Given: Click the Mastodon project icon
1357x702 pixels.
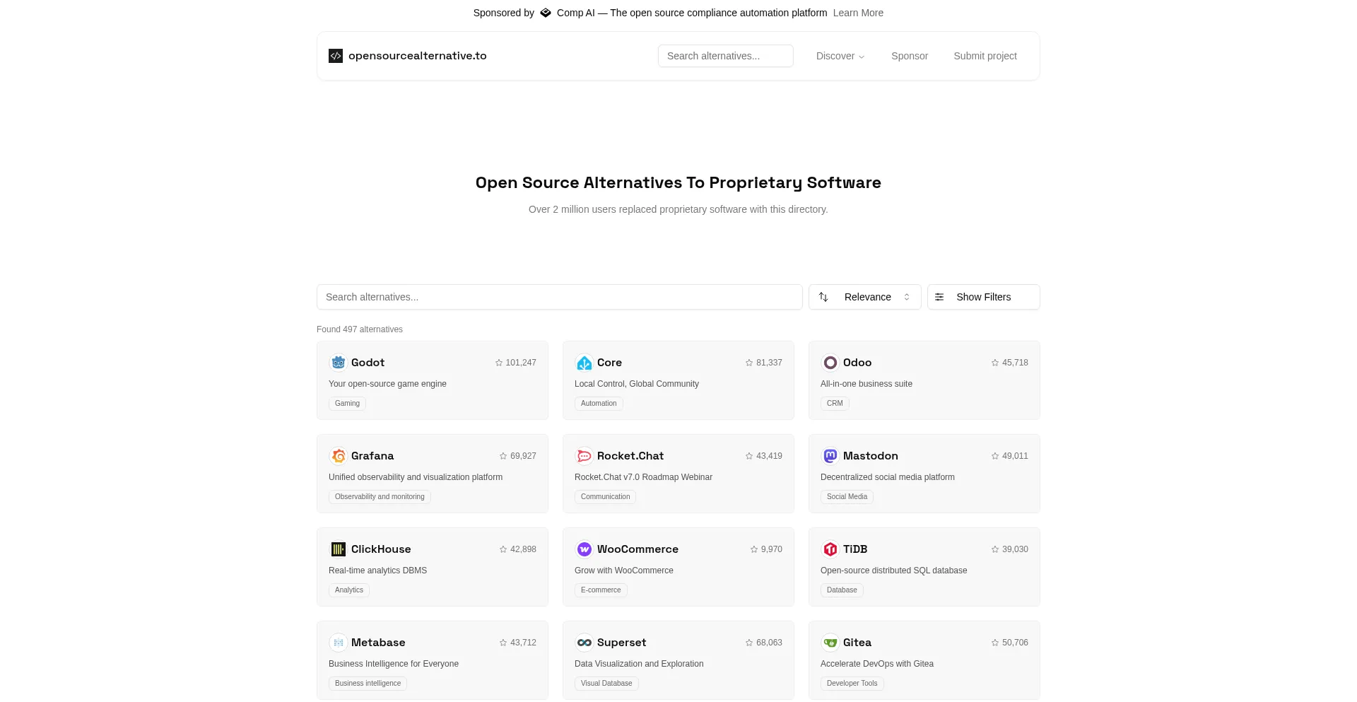Looking at the screenshot, I should click(830, 456).
